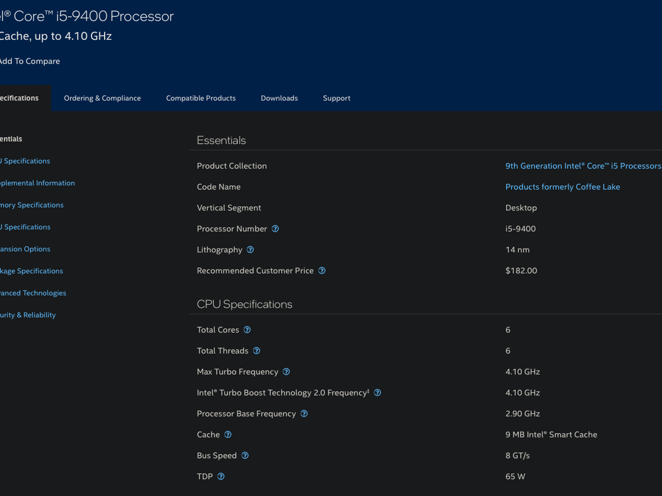Go to the Downloads tab
The width and height of the screenshot is (662, 496).
coord(279,98)
